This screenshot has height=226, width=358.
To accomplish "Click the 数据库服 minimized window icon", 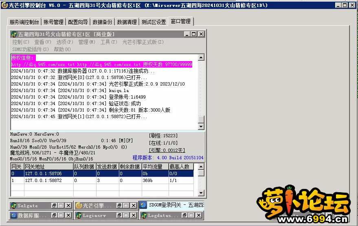I will (x=14, y=215).
